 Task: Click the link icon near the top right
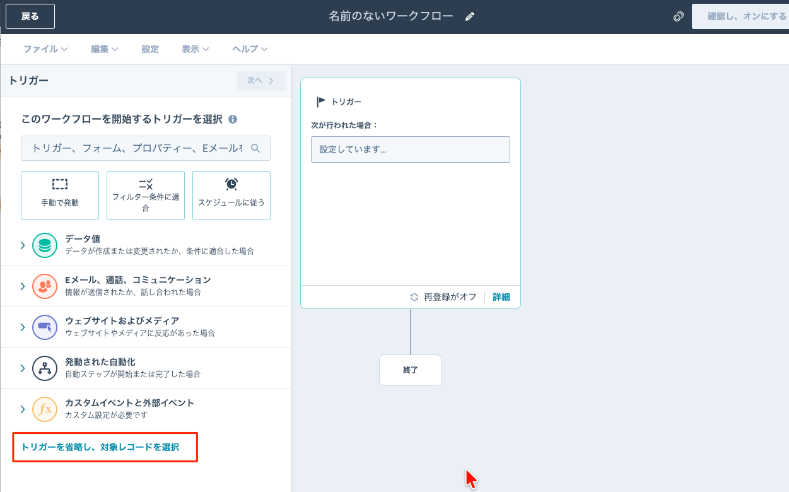point(679,17)
